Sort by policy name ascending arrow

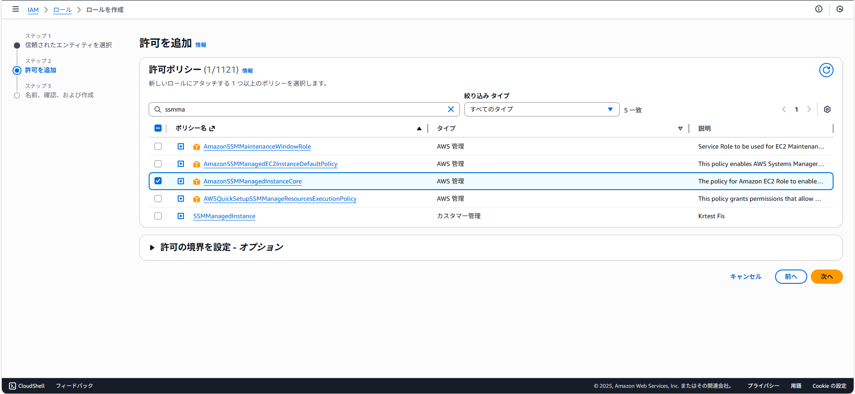coord(419,129)
